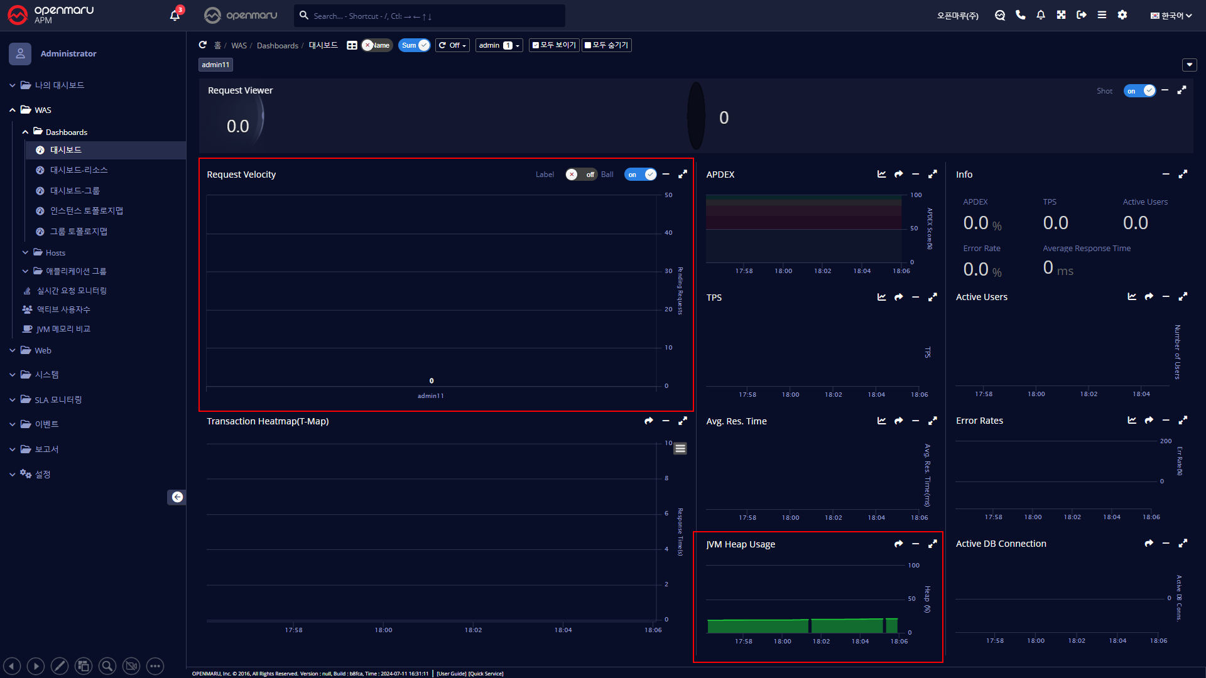Open the settings gear in top bar
This screenshot has height=678, width=1206.
pyautogui.click(x=1122, y=15)
